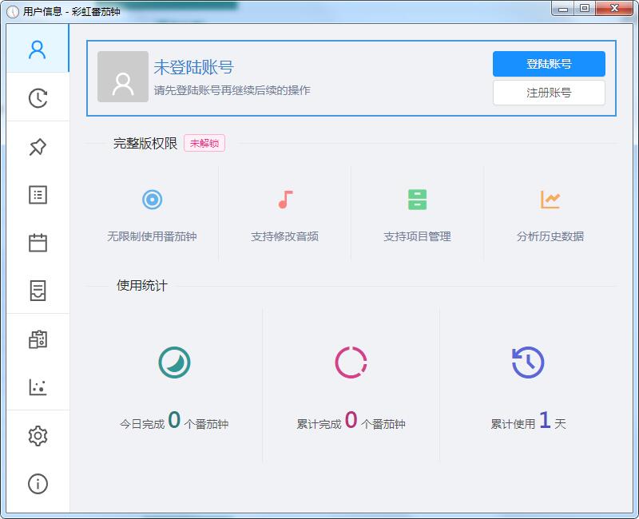Open the calendar sidebar icon
This screenshot has width=639, height=519.
38,243
